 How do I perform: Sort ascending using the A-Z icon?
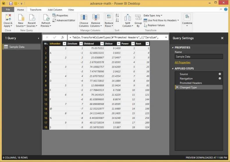pos(117,15)
